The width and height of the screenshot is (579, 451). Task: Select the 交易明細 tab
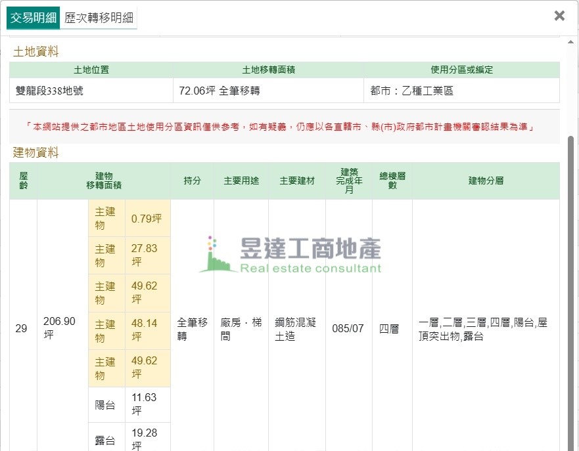34,18
